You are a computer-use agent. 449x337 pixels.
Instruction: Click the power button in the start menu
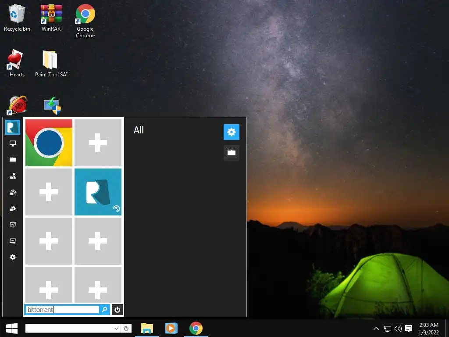pos(117,309)
